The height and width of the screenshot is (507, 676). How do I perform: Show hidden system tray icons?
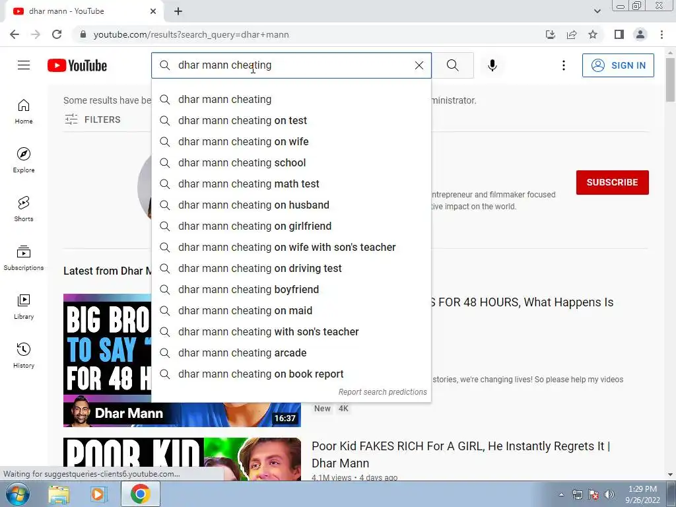(561, 494)
